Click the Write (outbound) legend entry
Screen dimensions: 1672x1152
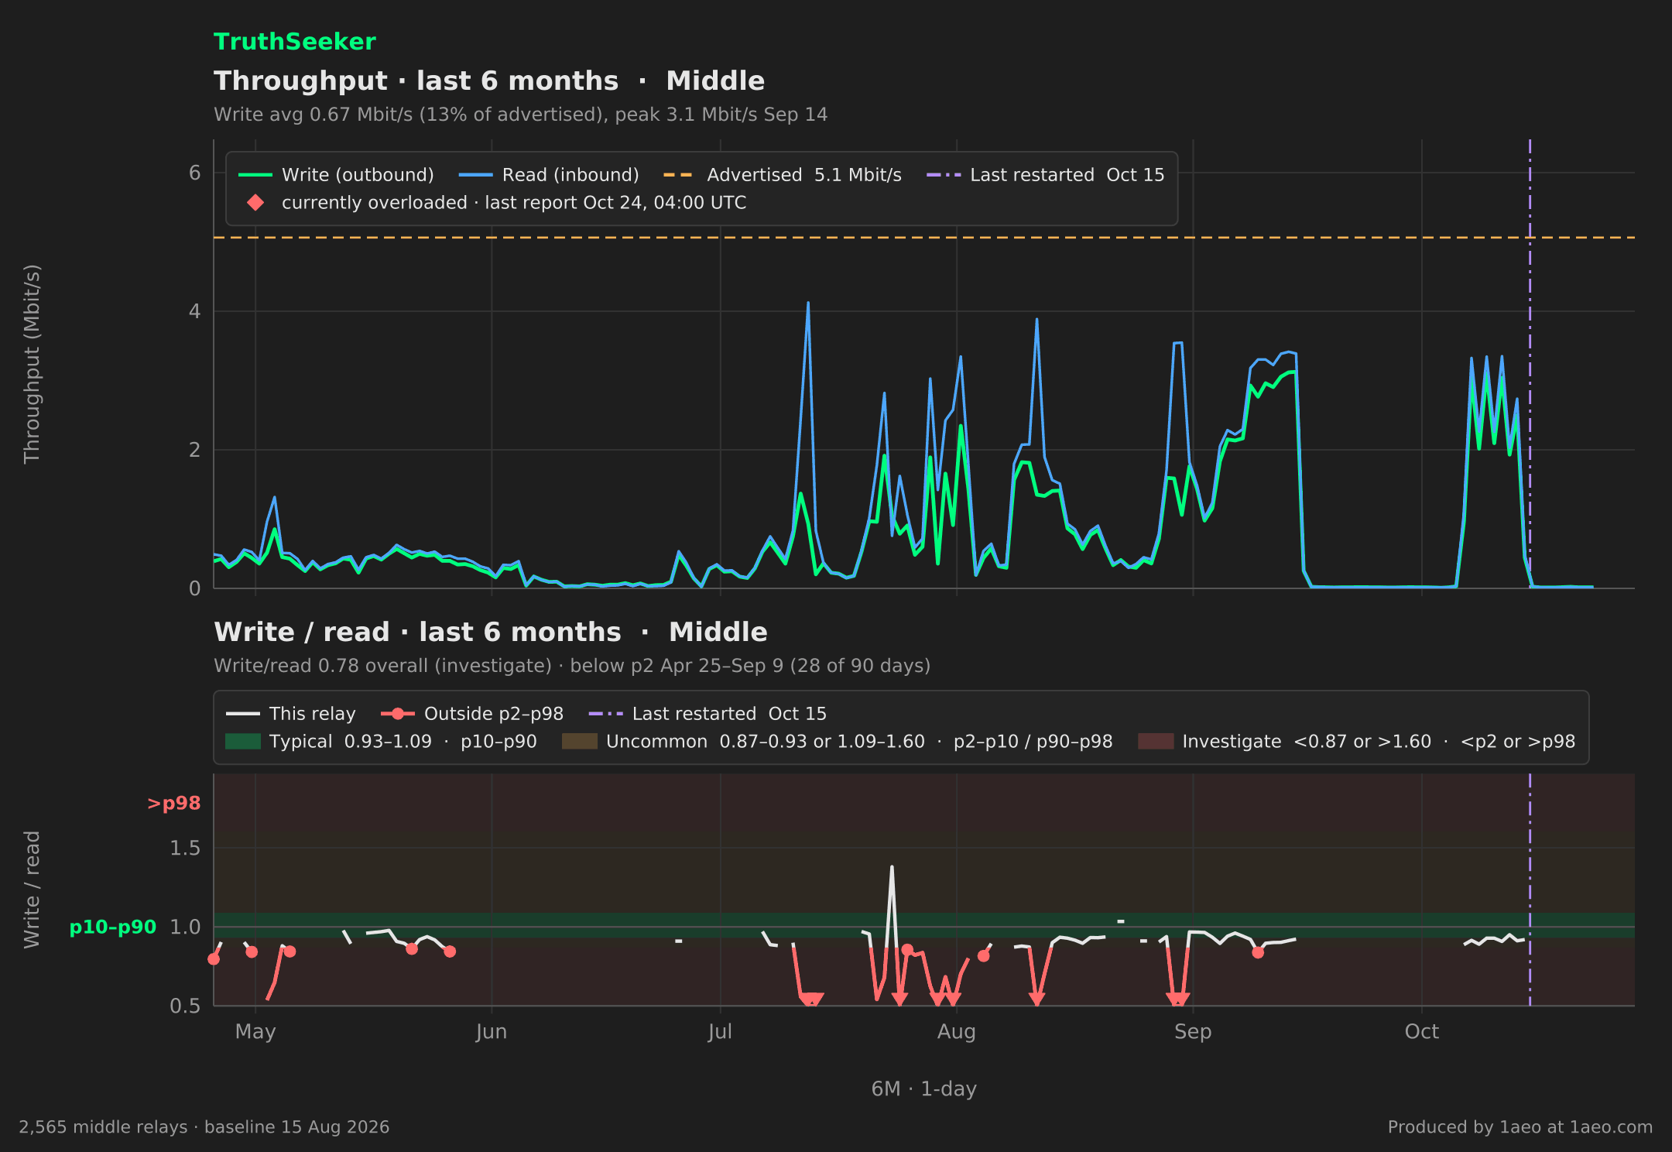(336, 175)
